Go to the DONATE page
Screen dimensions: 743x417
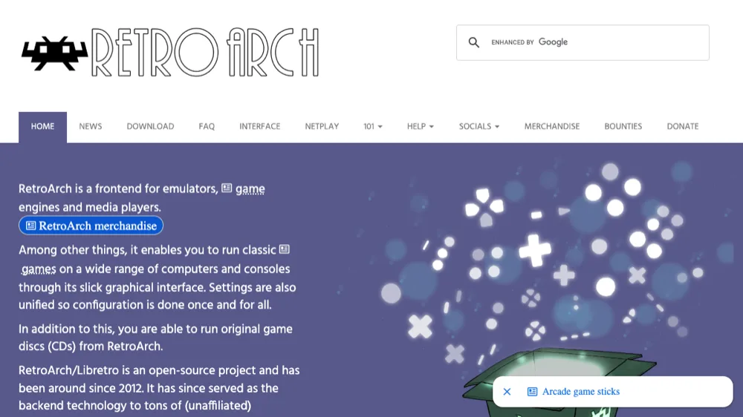click(x=683, y=127)
